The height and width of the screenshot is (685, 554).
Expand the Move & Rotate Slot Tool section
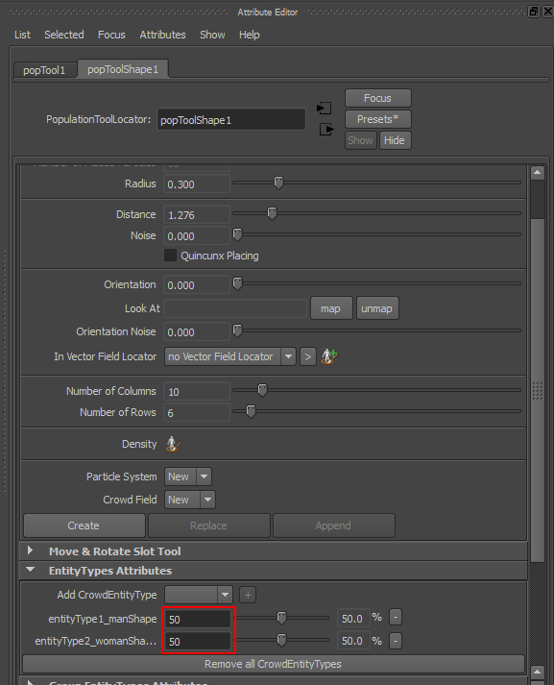pyautogui.click(x=30, y=550)
